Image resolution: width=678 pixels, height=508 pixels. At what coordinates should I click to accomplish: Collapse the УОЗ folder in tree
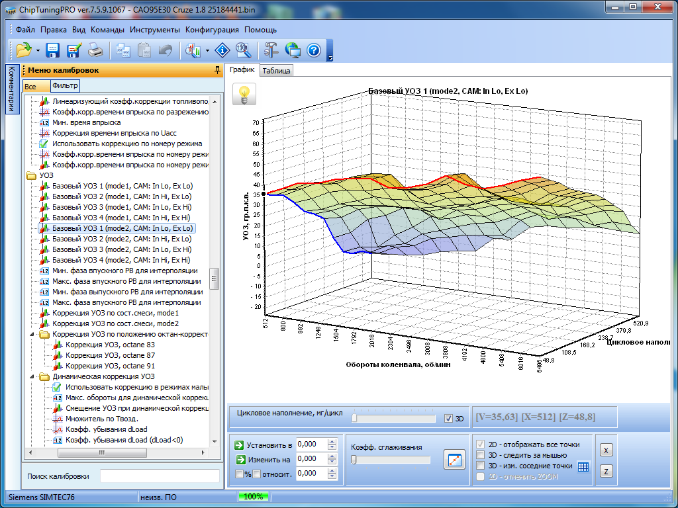tap(31, 175)
